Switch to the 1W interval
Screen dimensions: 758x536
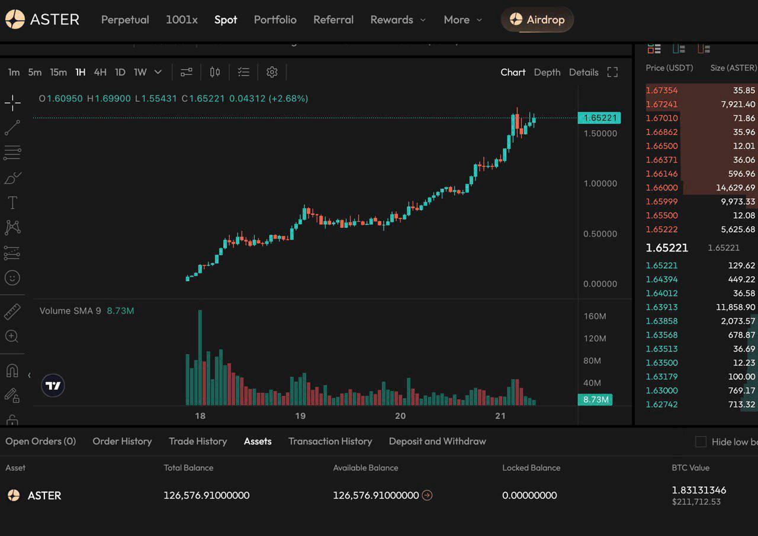pos(140,72)
